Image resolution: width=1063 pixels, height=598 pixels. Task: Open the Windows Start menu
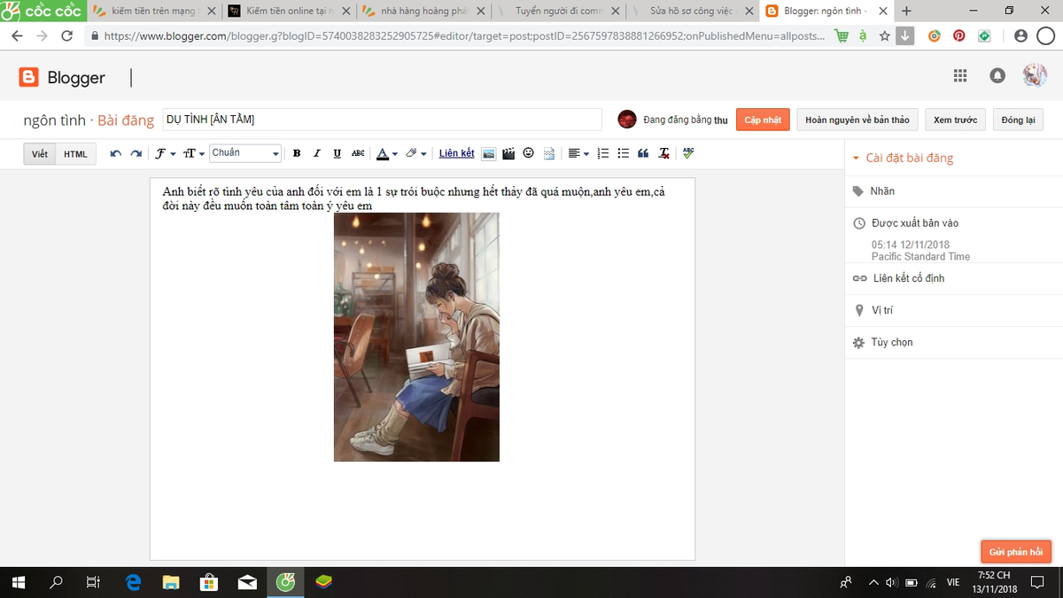[19, 582]
